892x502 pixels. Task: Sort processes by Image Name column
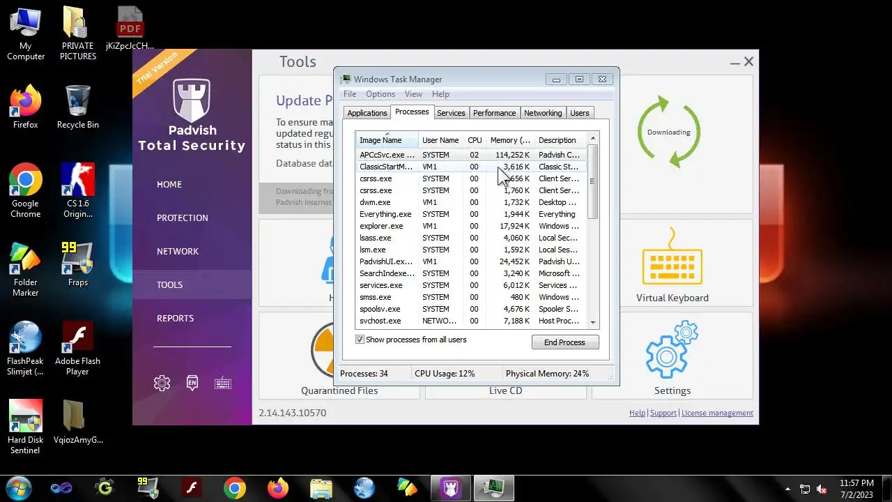[x=387, y=140]
